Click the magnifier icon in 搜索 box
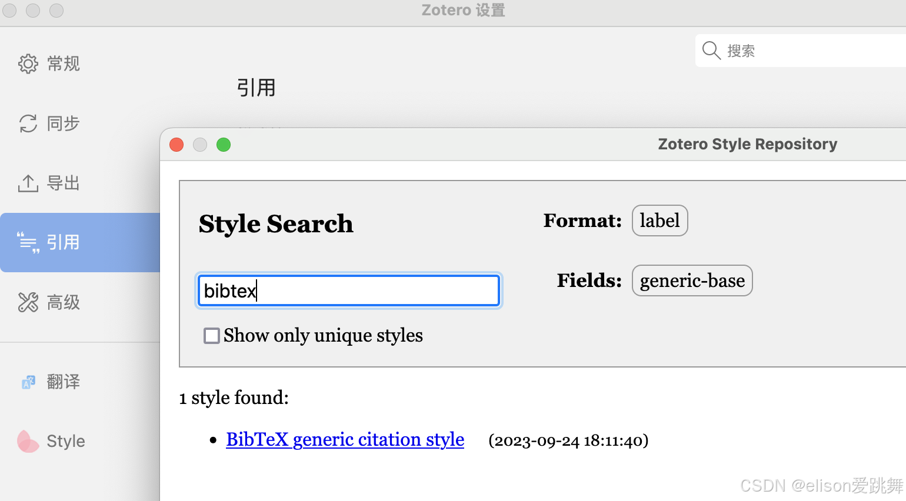 (711, 51)
